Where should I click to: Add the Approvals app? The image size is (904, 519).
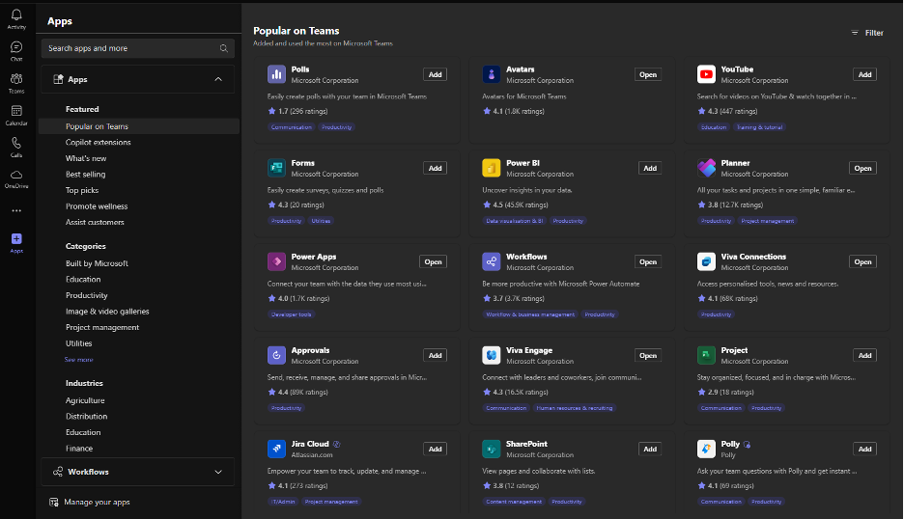coord(436,355)
